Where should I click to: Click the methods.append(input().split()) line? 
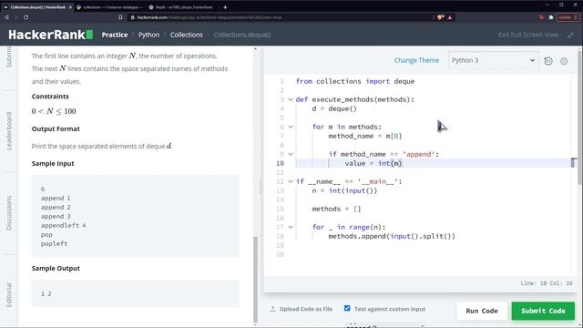[x=392, y=236]
